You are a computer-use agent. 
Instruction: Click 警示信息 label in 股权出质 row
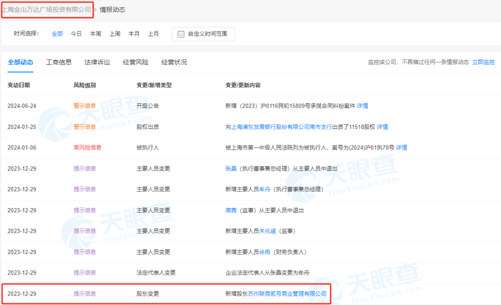[85, 127]
